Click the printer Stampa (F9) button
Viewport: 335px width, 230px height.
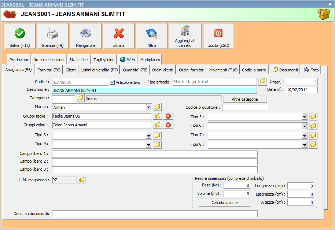click(x=53, y=36)
